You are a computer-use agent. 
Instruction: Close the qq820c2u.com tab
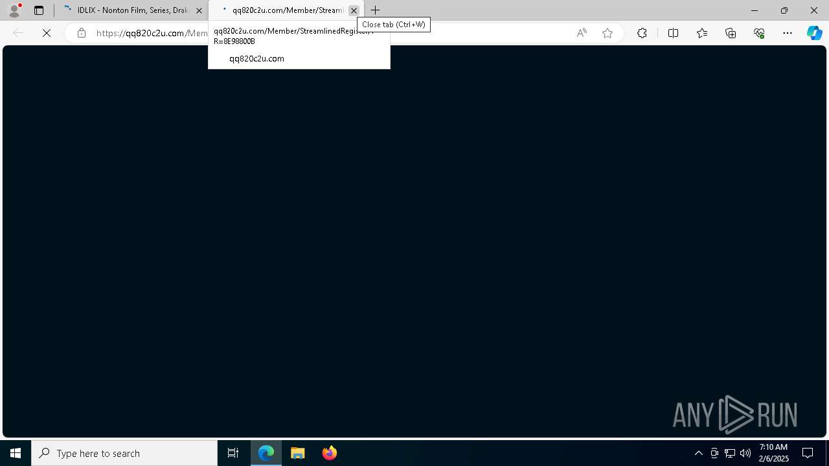click(x=354, y=10)
